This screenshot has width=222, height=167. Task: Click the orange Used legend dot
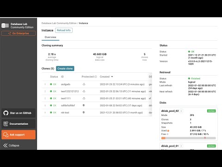click(168, 131)
